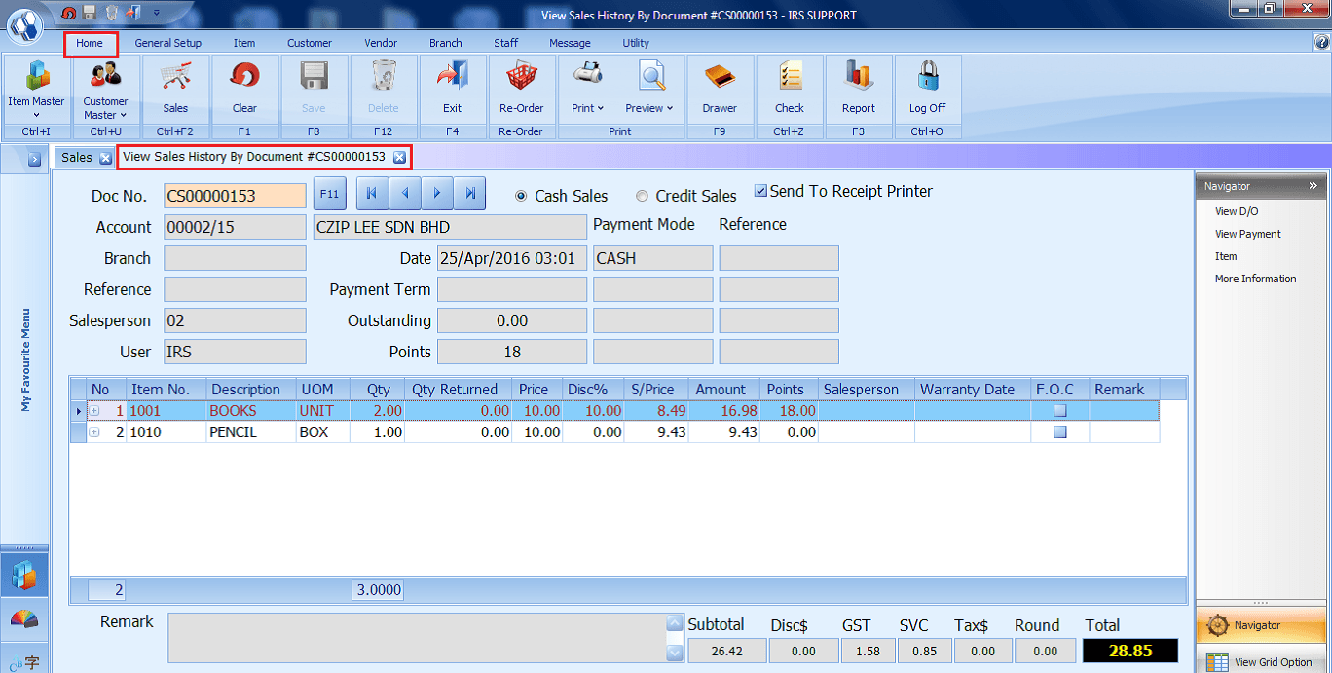This screenshot has height=673, width=1332.
Task: Open the General Setup ribbon tab
Action: (x=168, y=43)
